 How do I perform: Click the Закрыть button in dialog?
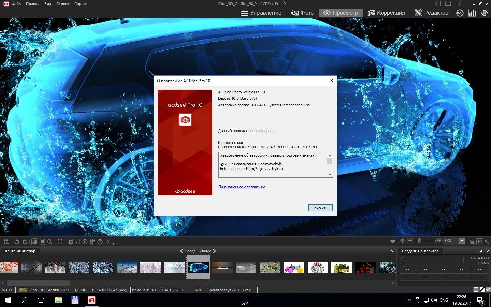[320, 208]
